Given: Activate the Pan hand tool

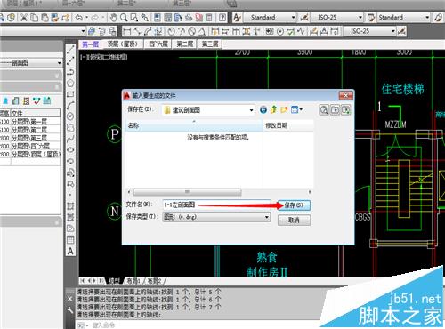Looking at the screenshot, I should point(113,18).
